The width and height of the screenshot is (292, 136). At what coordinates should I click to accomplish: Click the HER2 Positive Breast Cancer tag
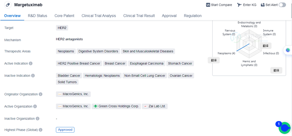(x=79, y=63)
